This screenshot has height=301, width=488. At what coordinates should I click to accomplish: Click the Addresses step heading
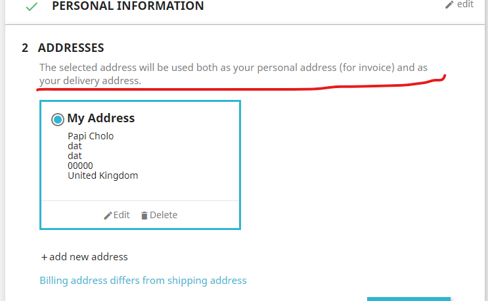[71, 48]
